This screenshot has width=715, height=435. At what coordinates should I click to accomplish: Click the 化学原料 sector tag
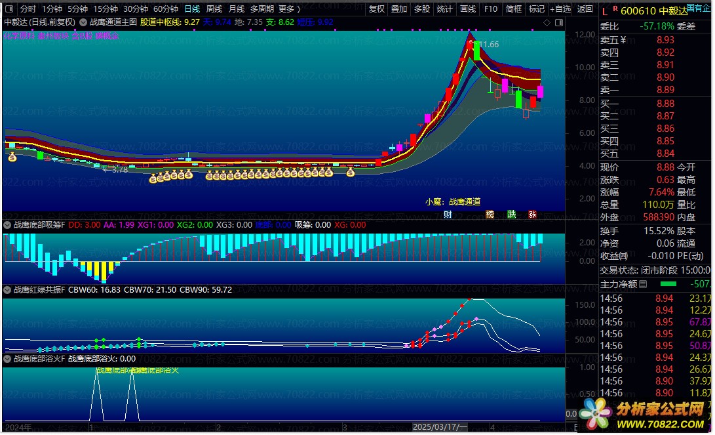coord(19,35)
